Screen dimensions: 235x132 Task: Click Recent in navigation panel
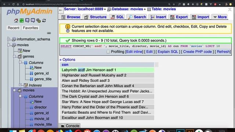click(14, 28)
